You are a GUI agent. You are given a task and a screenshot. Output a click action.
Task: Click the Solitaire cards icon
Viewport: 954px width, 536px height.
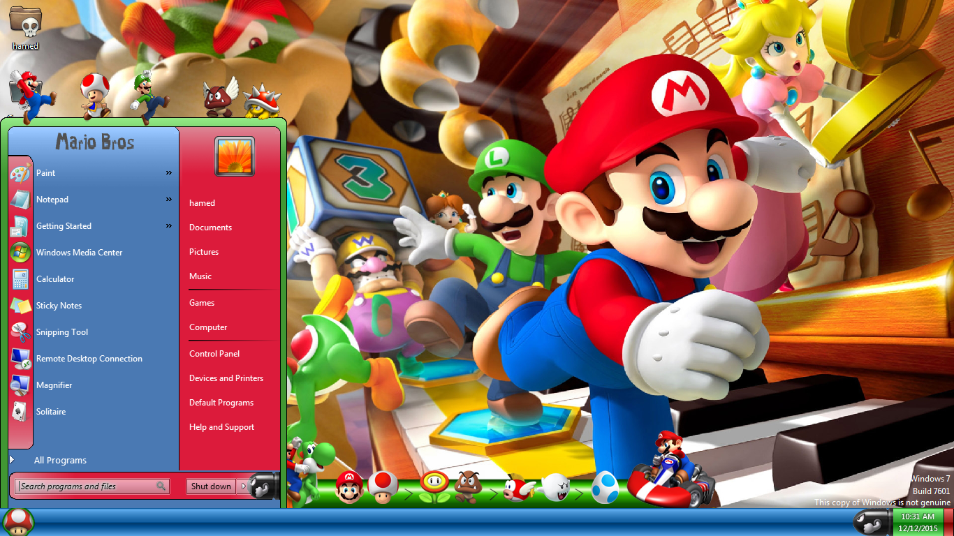[20, 412]
